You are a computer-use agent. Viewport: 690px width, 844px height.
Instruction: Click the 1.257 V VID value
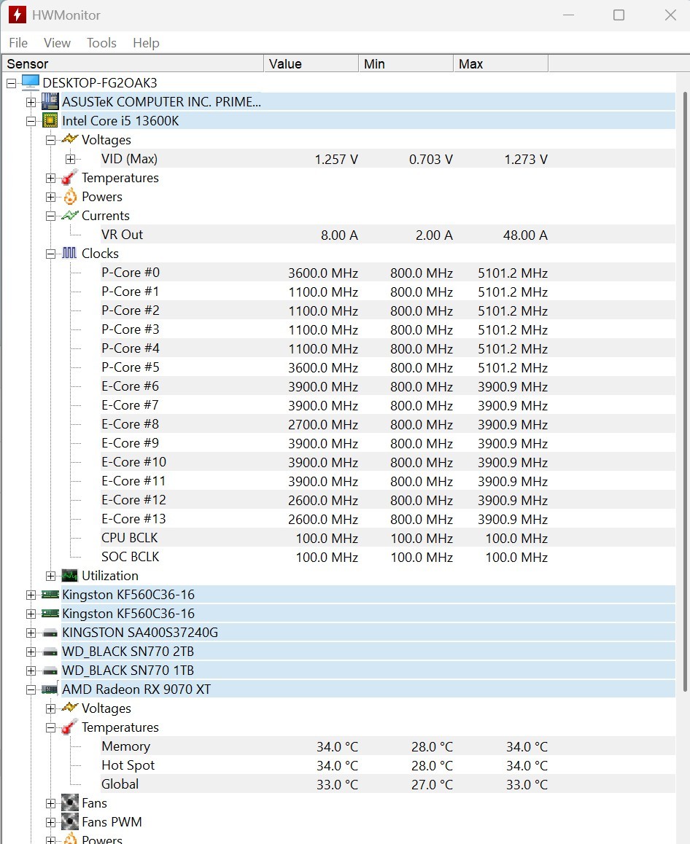click(336, 160)
